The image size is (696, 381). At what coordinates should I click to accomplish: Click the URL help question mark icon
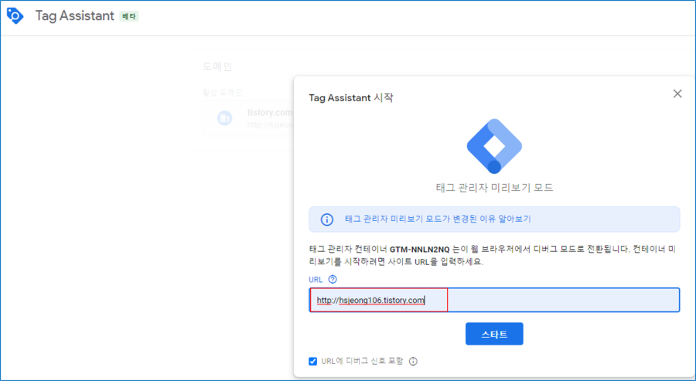pos(333,280)
